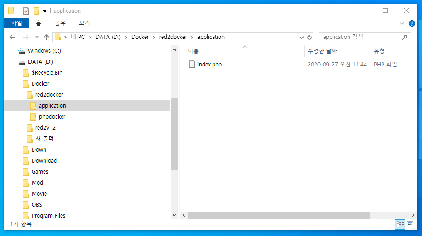Click Docker breadcrumb in the address bar

pos(140,37)
